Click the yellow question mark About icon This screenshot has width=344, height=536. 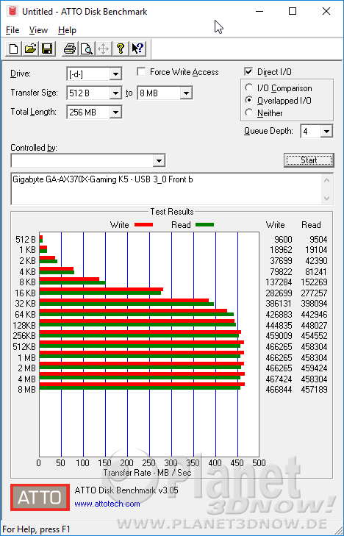[121, 49]
